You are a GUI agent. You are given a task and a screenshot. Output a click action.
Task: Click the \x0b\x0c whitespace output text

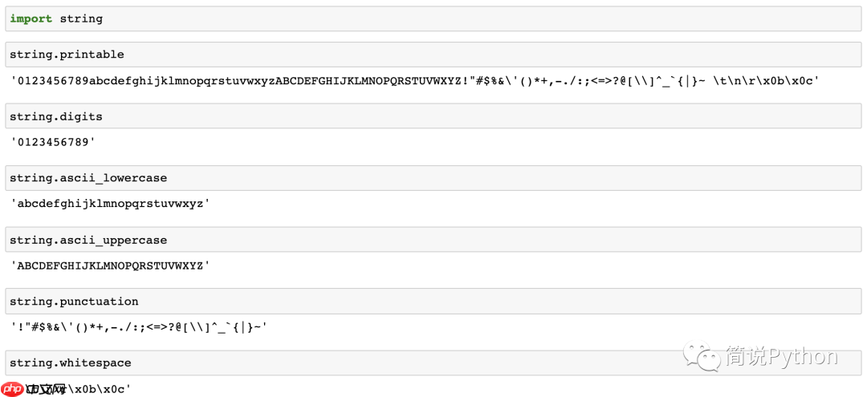coord(99,389)
